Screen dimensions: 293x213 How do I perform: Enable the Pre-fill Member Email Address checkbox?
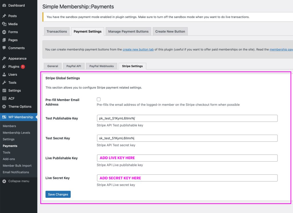pos(99,99)
